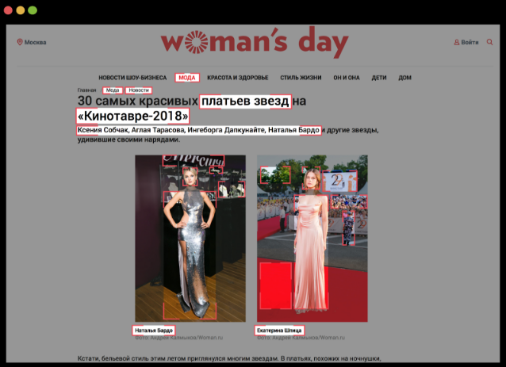Viewport: 506px width, 367px height.
Task: Click the Новости breadcrumb tag
Action: coord(139,90)
